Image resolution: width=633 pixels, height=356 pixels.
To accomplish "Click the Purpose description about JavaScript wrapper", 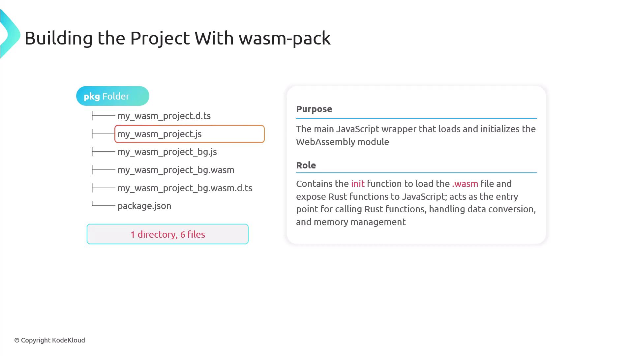I will click(x=415, y=135).
